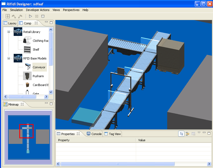Start simulation with the play button
The height and width of the screenshot is (168, 213).
tap(31, 16)
